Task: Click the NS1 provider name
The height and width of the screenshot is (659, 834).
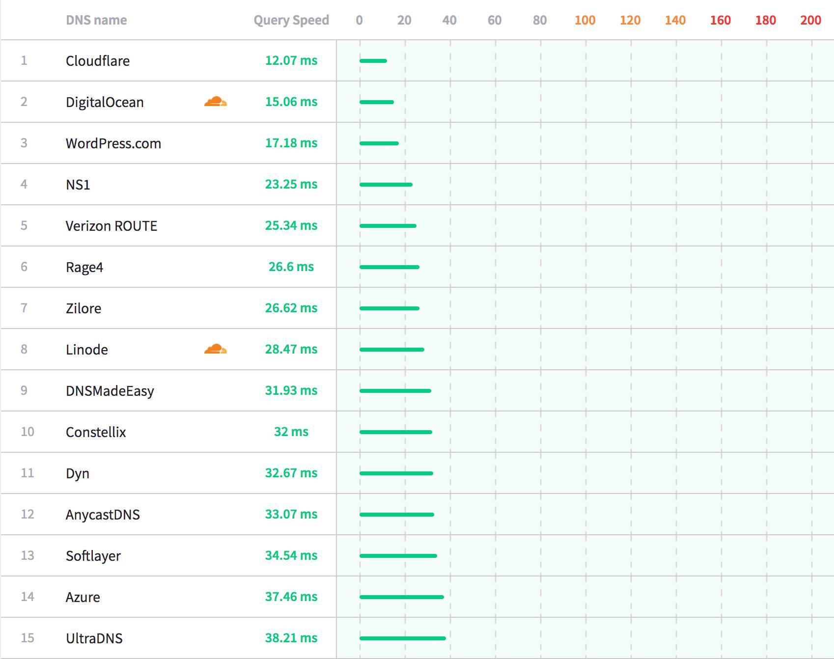Action: [78, 185]
